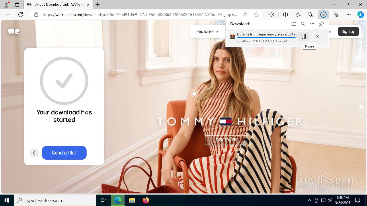Screen dimensions: 367x206
Task: Open Favorites list icon
Action: [x=298, y=15]
